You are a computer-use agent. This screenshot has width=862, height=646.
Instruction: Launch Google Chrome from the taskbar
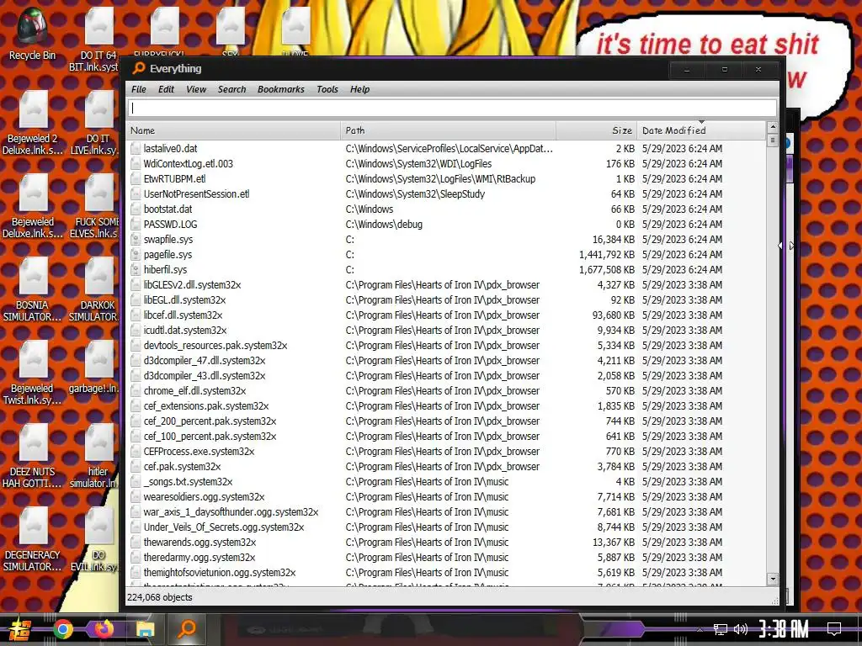(63, 628)
